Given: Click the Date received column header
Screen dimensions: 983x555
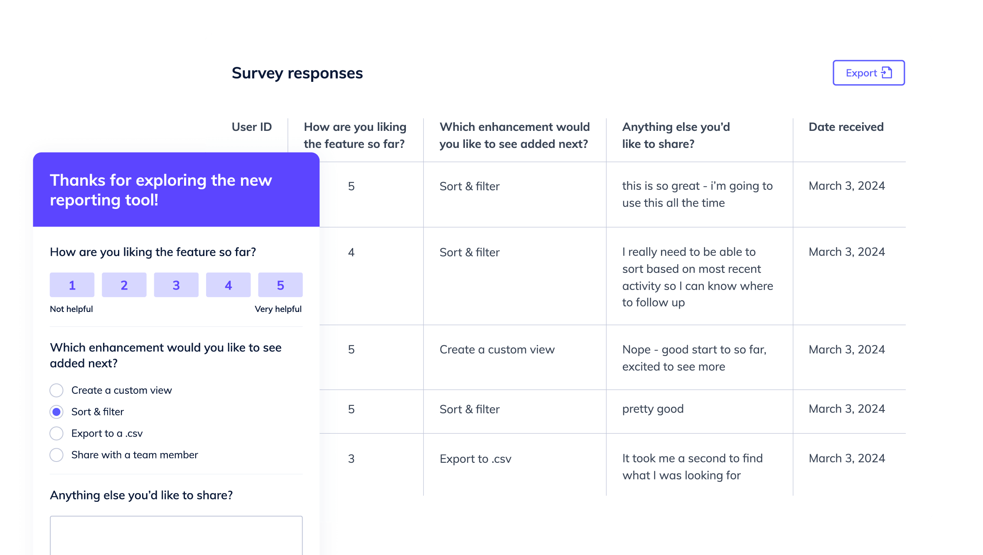Looking at the screenshot, I should click(846, 127).
